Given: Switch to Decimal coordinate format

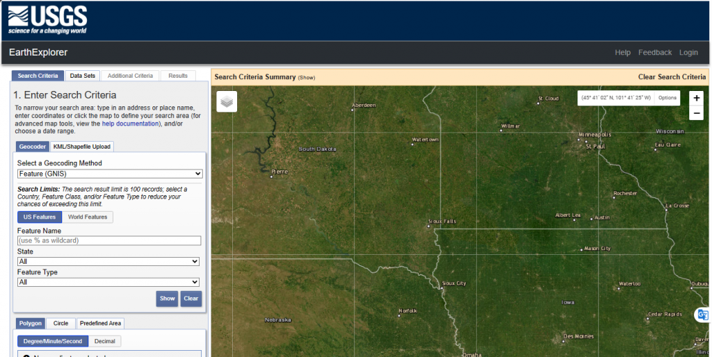Looking at the screenshot, I should click(x=105, y=341).
